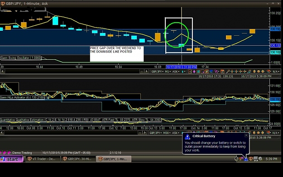Switch to GBP/JPY, 30-Mi... taskbar window
The height and width of the screenshot is (177, 283).
click(x=78, y=159)
